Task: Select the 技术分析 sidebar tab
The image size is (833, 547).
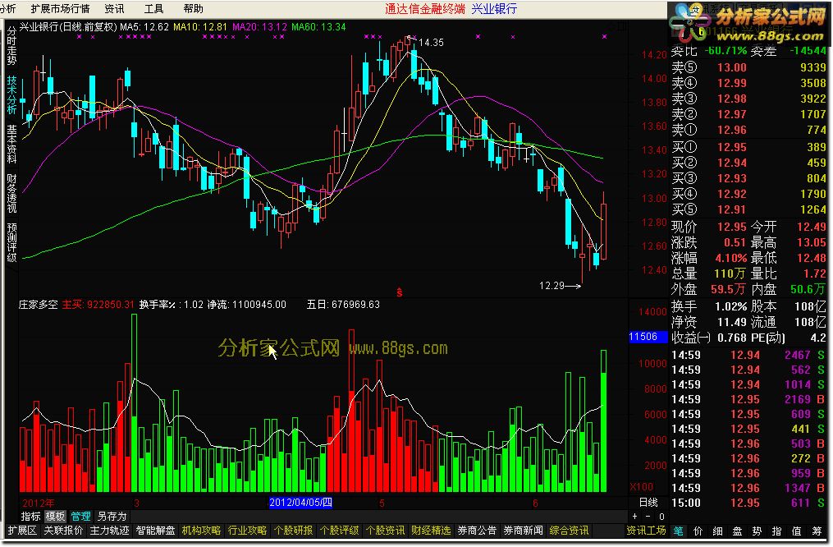Action: (x=11, y=94)
